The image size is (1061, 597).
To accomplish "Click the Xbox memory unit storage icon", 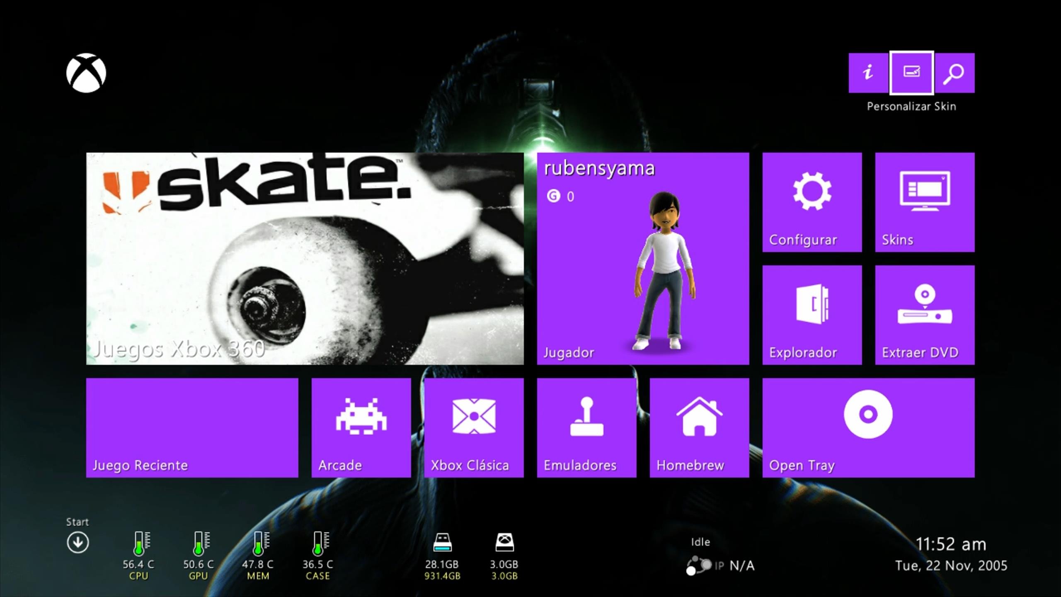I will 504,542.
